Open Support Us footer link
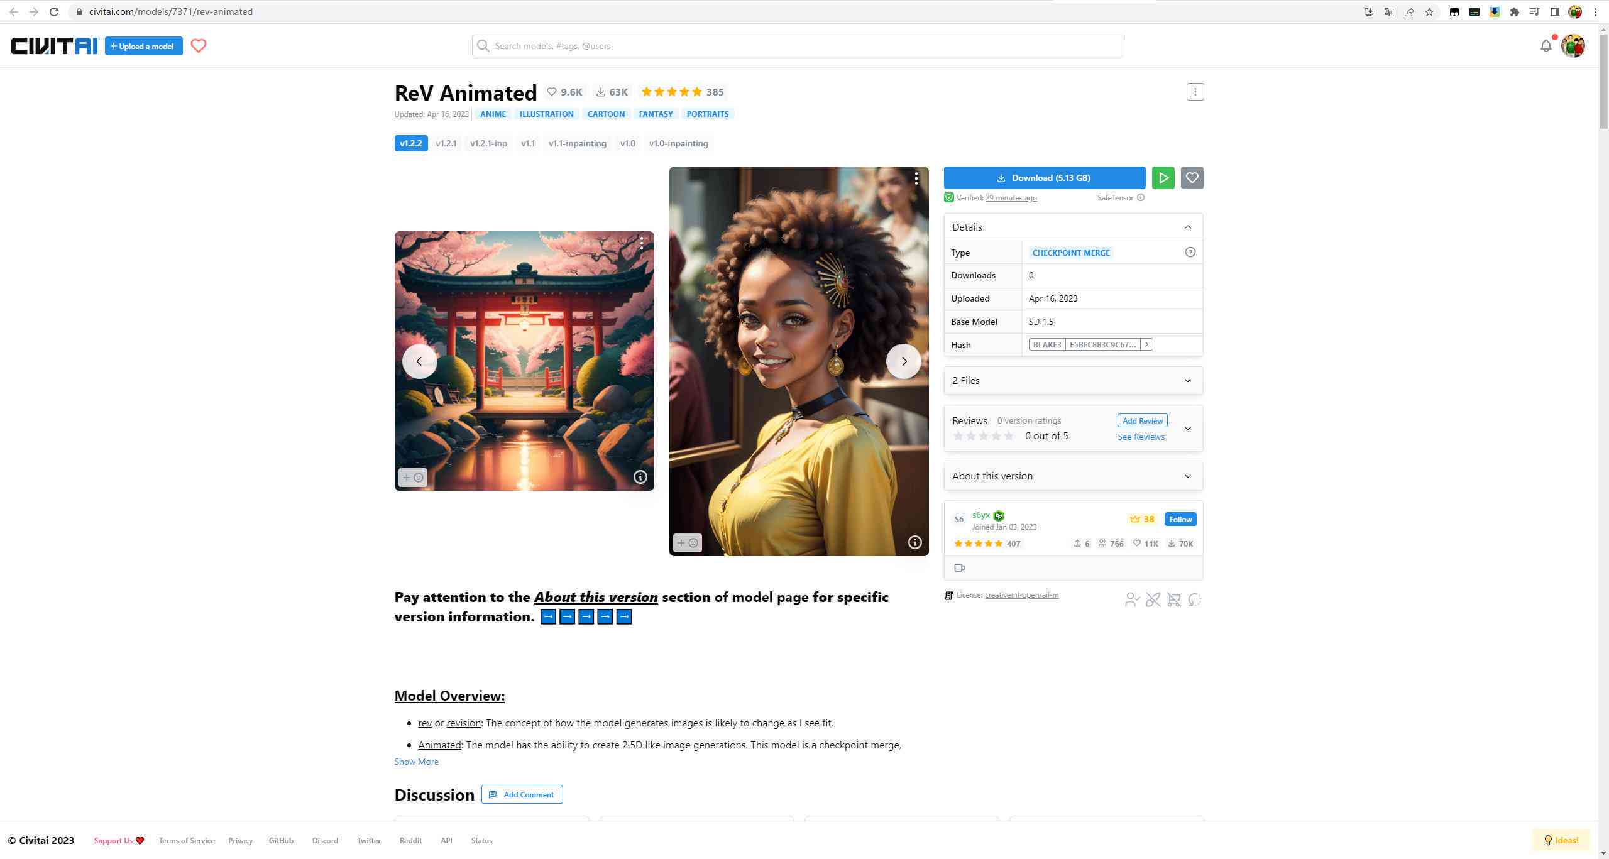The width and height of the screenshot is (1609, 859). (119, 841)
